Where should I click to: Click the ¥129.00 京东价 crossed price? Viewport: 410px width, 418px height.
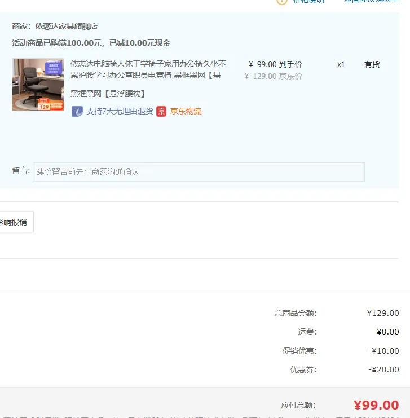tap(274, 77)
